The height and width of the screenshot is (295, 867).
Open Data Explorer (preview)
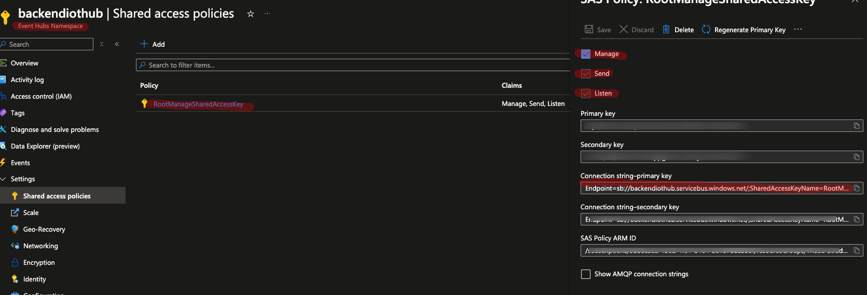(45, 146)
